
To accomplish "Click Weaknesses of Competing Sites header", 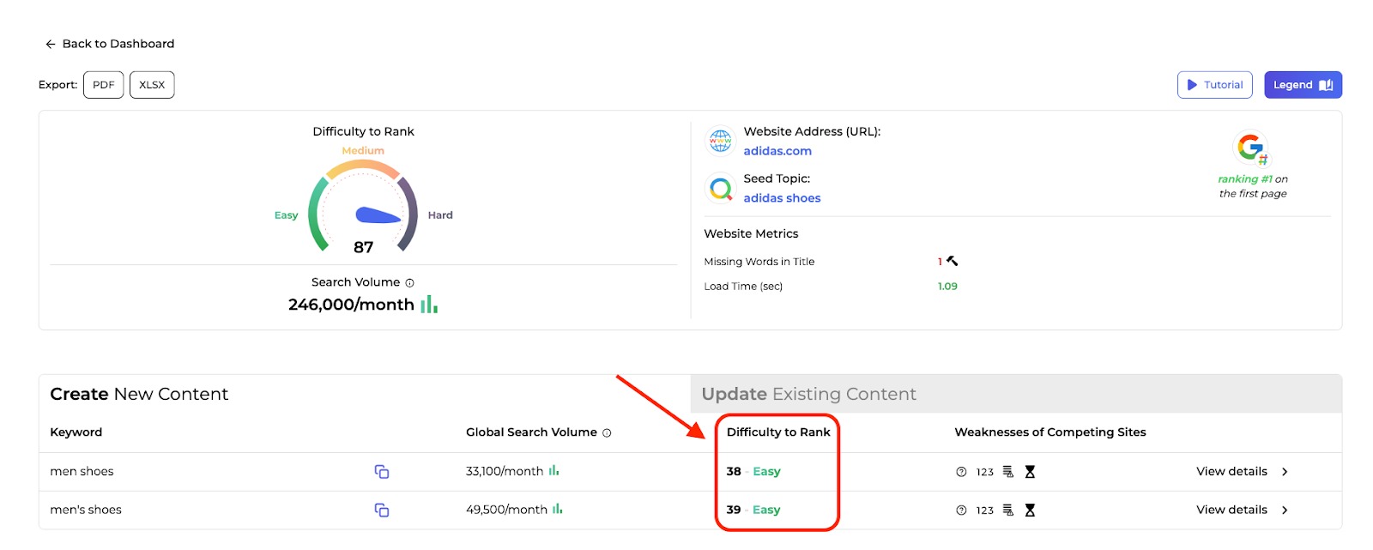I will pyautogui.click(x=1050, y=432).
